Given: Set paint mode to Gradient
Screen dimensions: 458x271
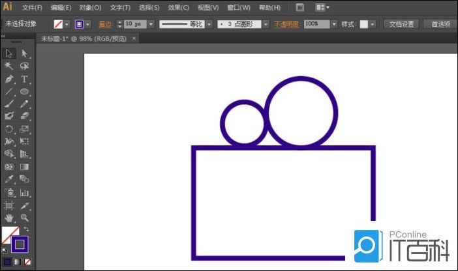Looking at the screenshot, I should tap(17, 262).
